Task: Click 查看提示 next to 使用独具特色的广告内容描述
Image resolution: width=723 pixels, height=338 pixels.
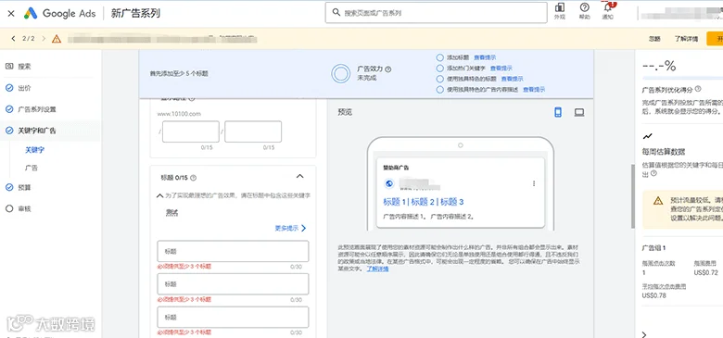Action: tap(534, 89)
